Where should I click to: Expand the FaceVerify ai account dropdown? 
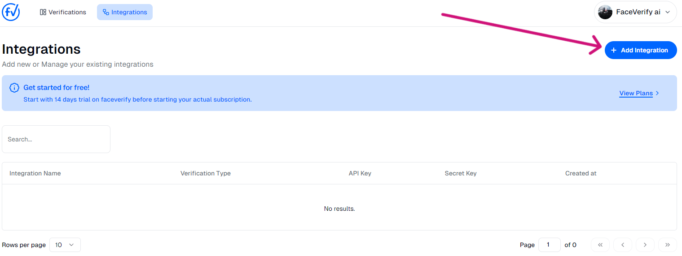point(667,12)
